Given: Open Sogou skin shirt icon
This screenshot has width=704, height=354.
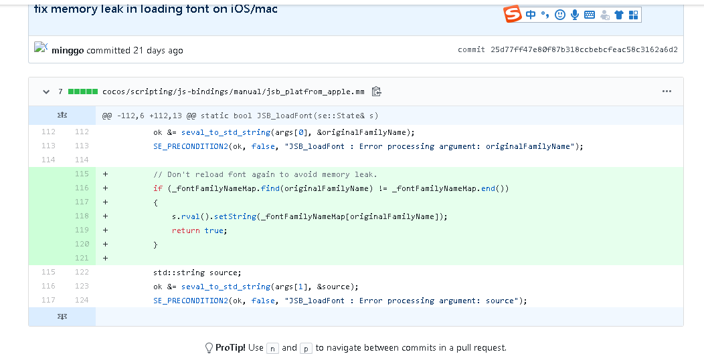Looking at the screenshot, I should click(x=619, y=14).
